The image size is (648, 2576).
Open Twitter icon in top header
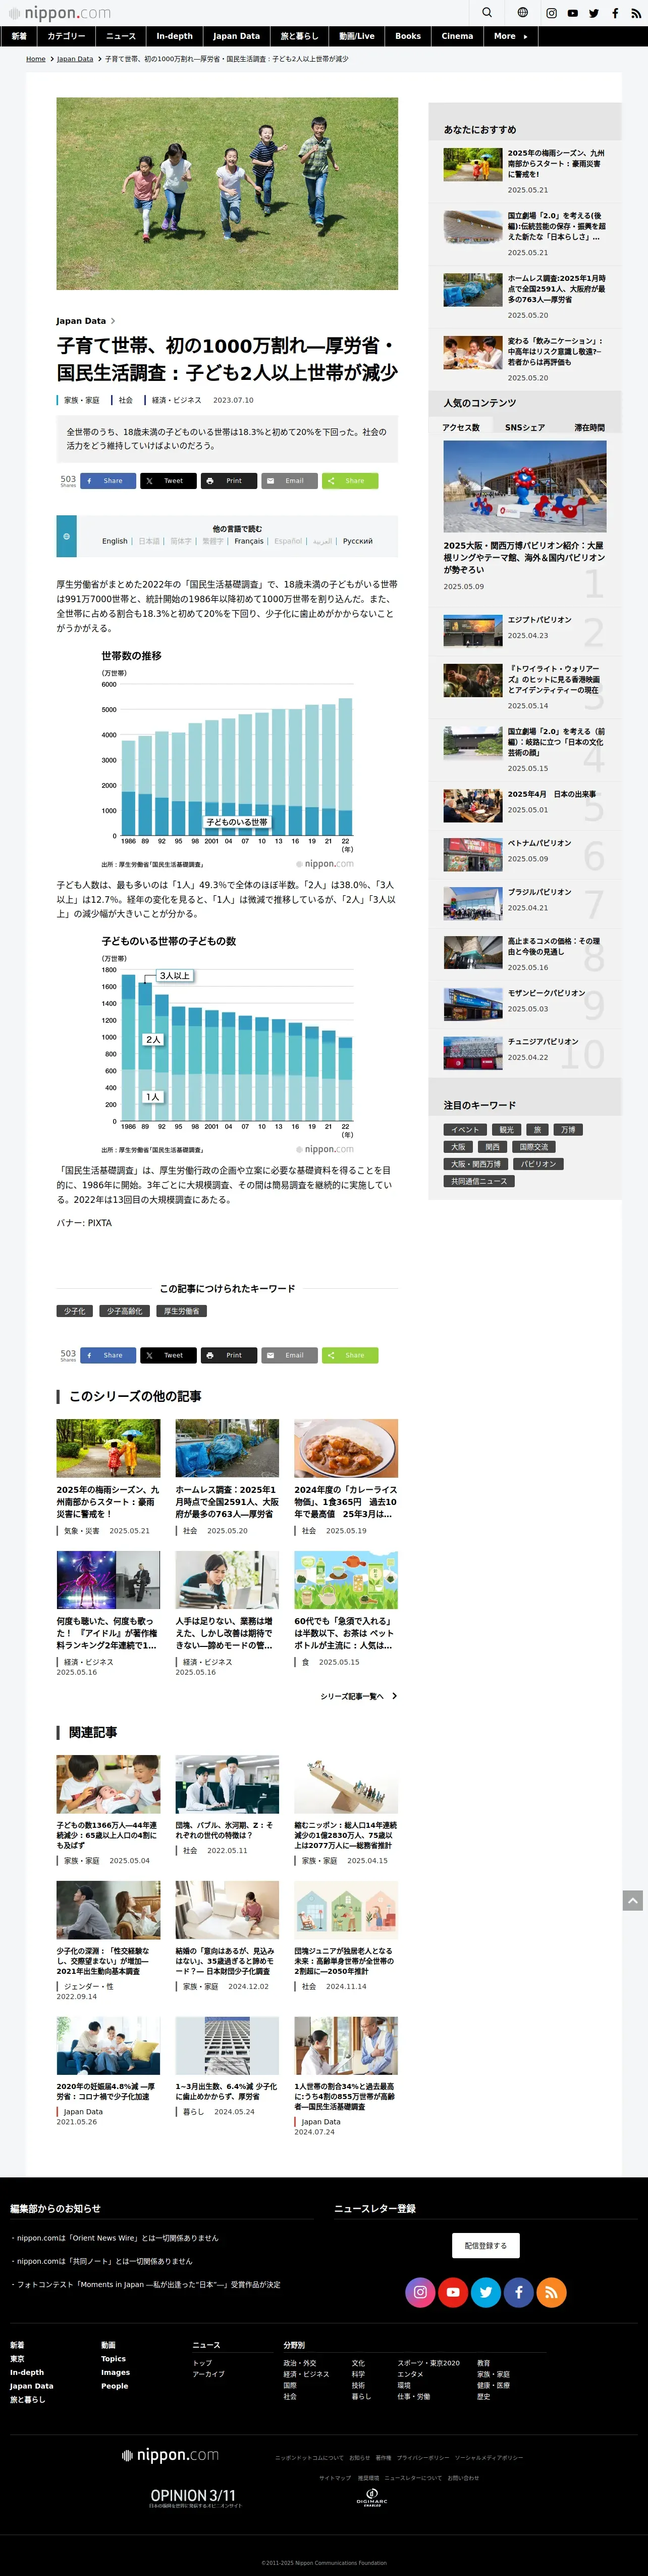point(594,13)
